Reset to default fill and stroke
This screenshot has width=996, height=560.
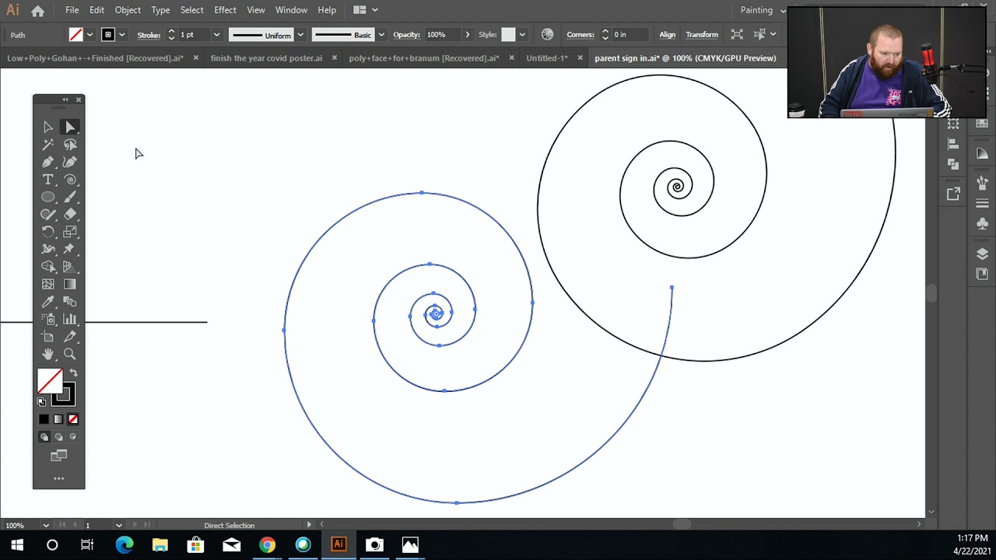coord(41,402)
